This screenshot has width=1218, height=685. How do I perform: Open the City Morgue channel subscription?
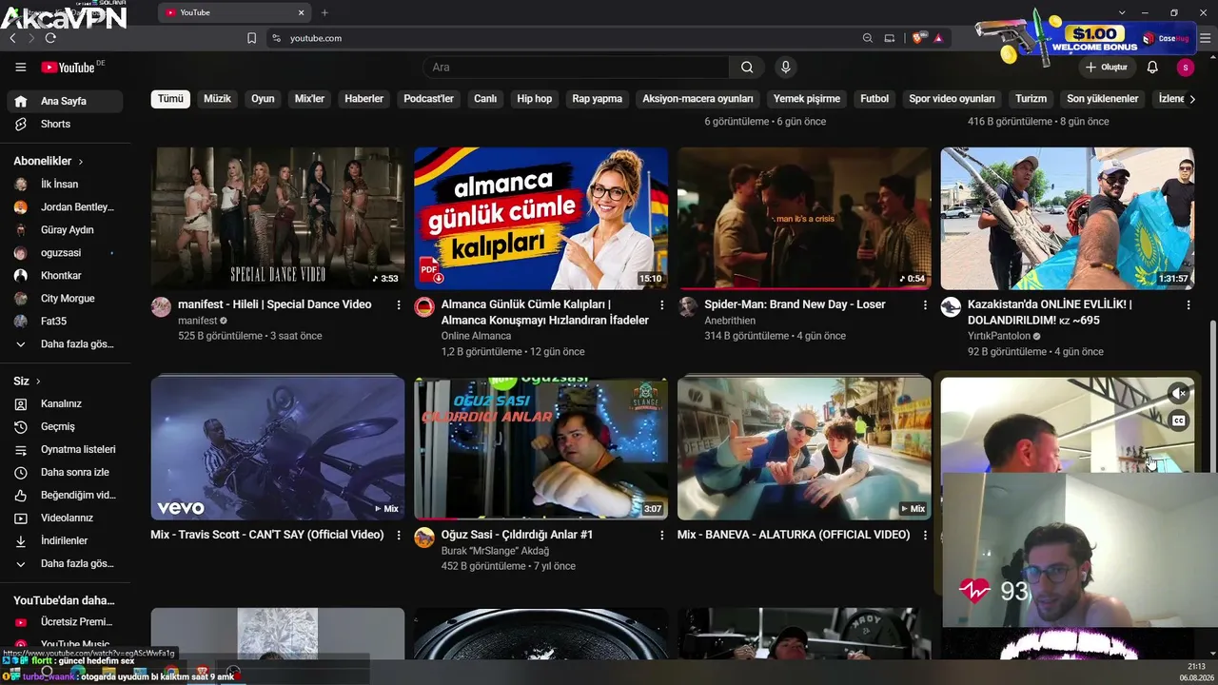[x=67, y=298]
